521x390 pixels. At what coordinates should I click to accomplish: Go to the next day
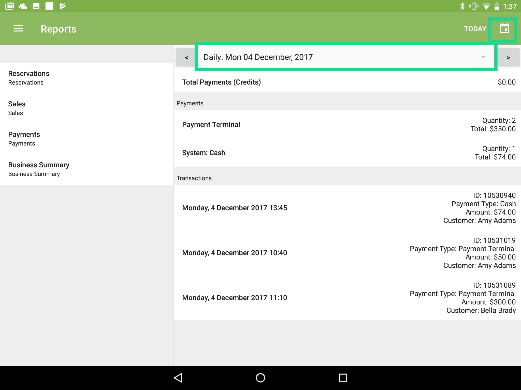[x=508, y=57]
